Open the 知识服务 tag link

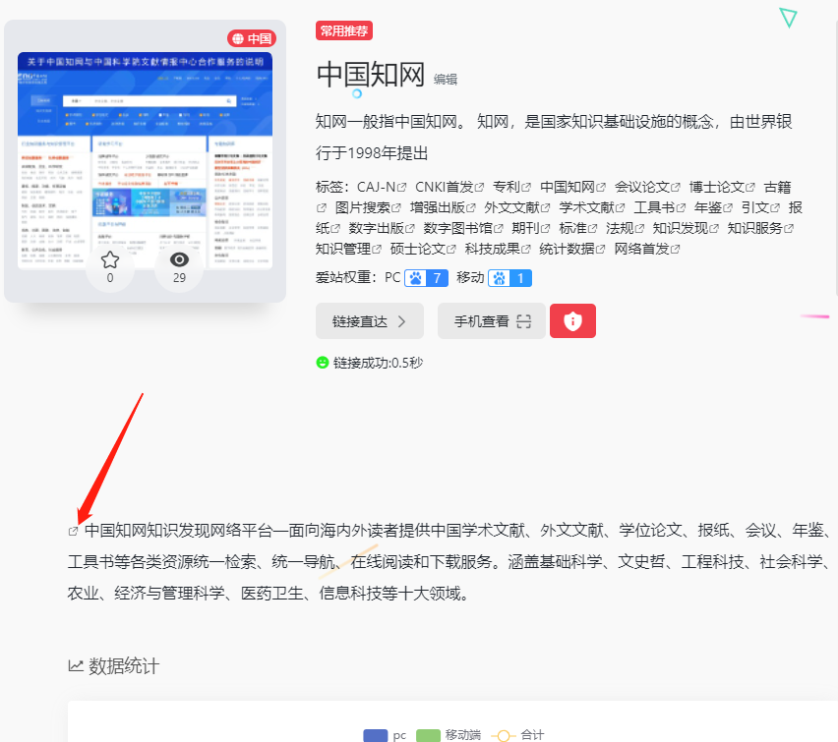(x=760, y=228)
